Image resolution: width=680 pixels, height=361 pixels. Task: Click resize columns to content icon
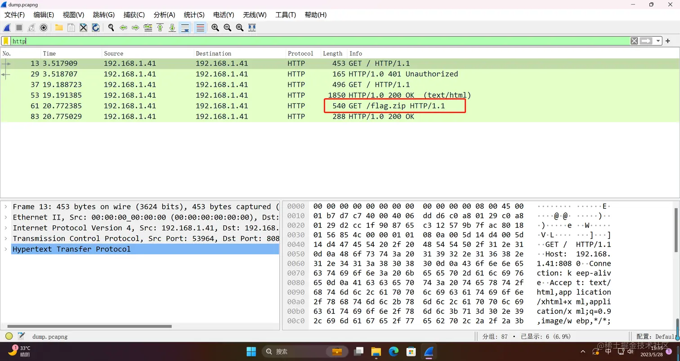click(x=252, y=28)
